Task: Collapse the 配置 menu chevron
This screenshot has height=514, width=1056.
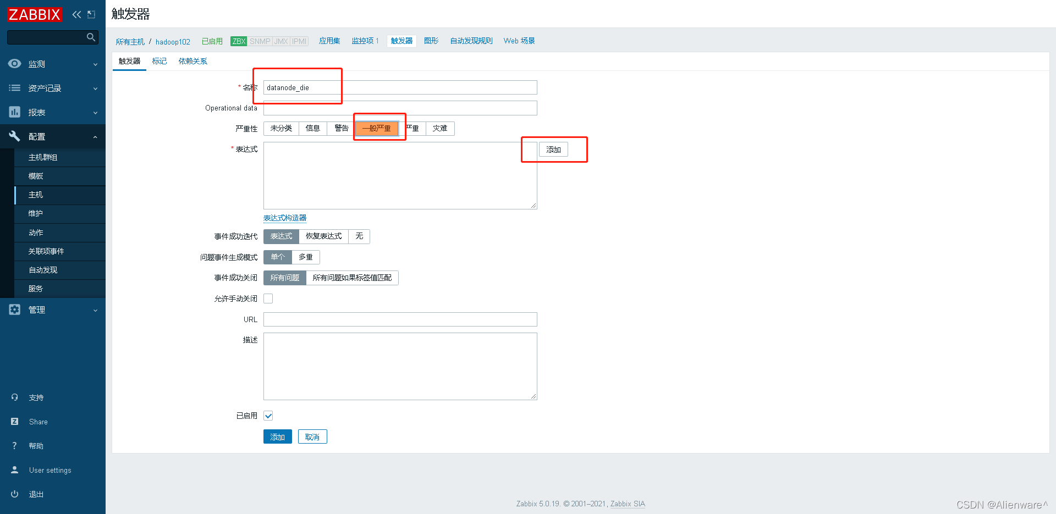Action: click(95, 137)
